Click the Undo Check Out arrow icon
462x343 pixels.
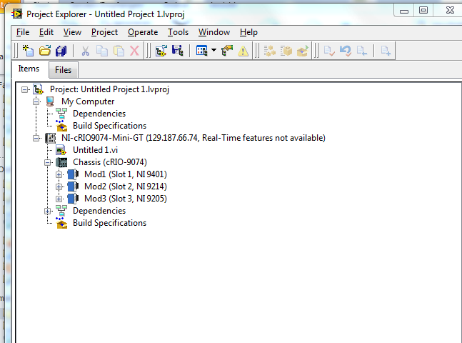point(346,51)
